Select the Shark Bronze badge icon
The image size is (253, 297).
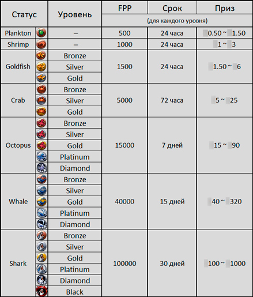[41, 235]
